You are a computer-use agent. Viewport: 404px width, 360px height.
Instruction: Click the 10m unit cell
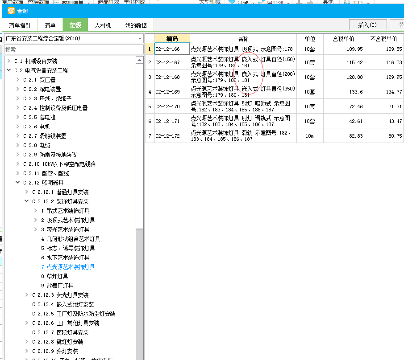pos(310,136)
